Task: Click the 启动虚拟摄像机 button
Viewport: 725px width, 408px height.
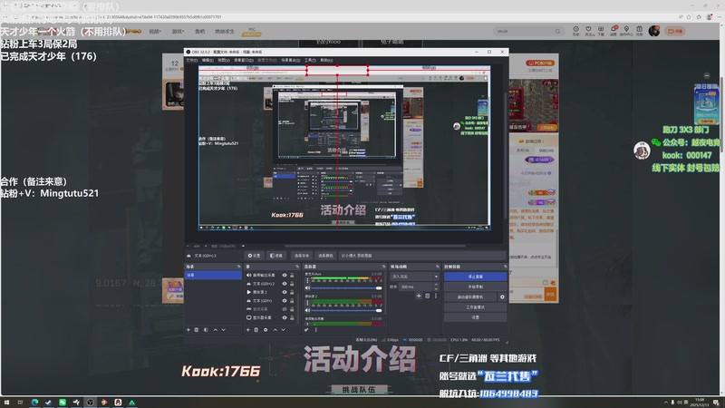Action: [x=470, y=297]
